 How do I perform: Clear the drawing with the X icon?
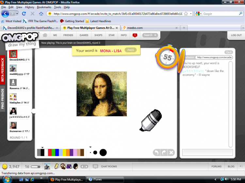pyautogui.click(x=171, y=152)
